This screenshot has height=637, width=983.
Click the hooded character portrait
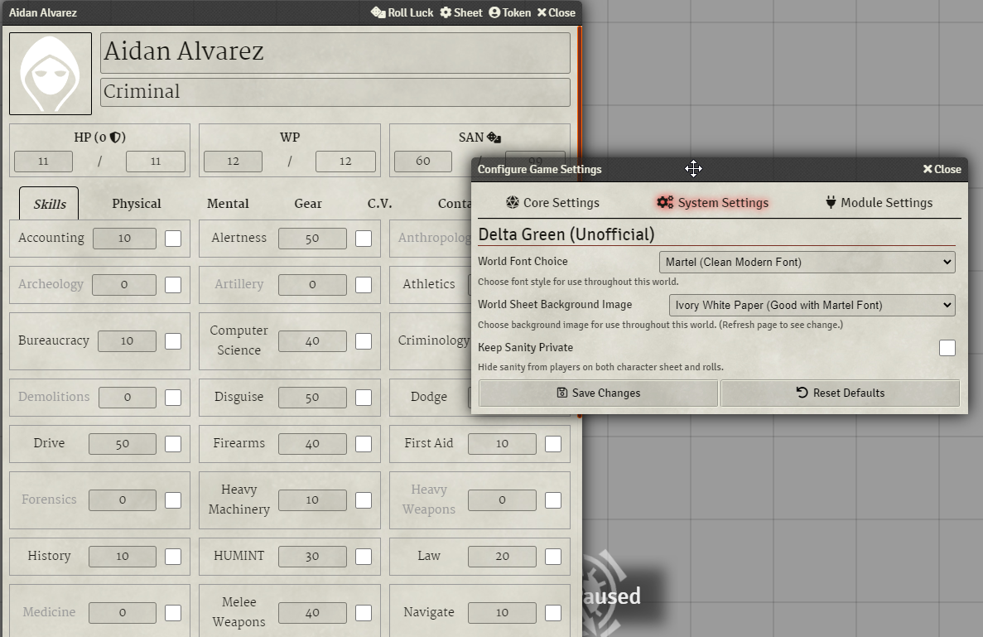[x=51, y=74]
